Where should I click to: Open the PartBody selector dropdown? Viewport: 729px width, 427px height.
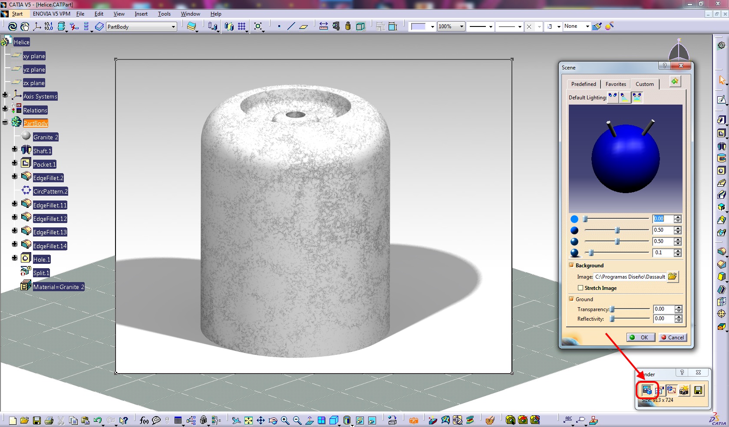(x=173, y=27)
